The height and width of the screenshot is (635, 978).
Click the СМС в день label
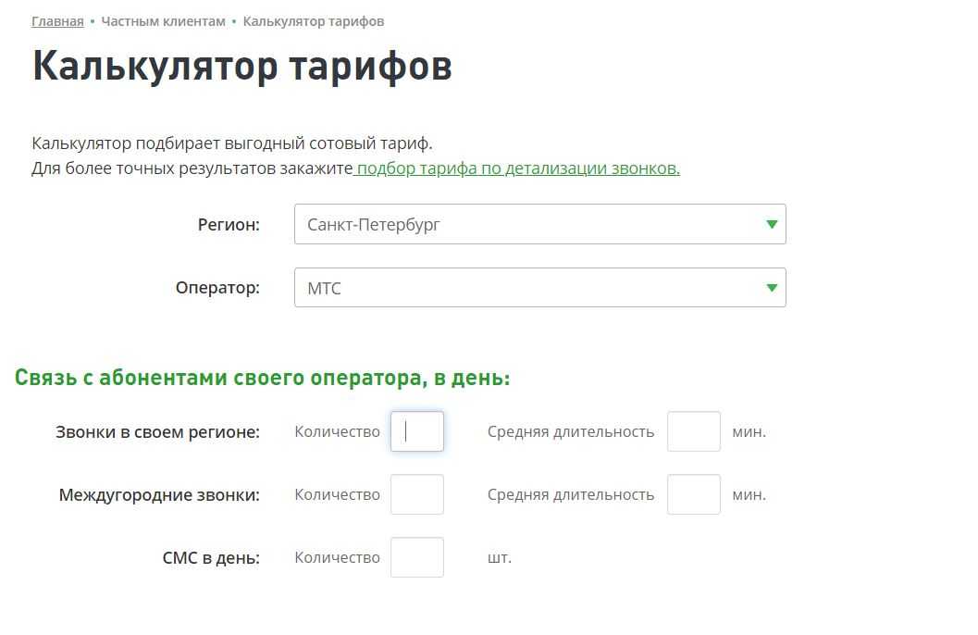[x=211, y=558]
